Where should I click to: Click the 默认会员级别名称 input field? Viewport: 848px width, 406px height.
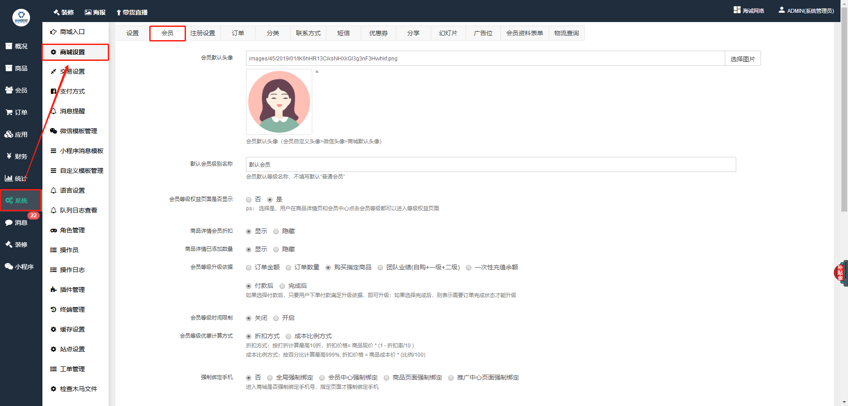491,164
